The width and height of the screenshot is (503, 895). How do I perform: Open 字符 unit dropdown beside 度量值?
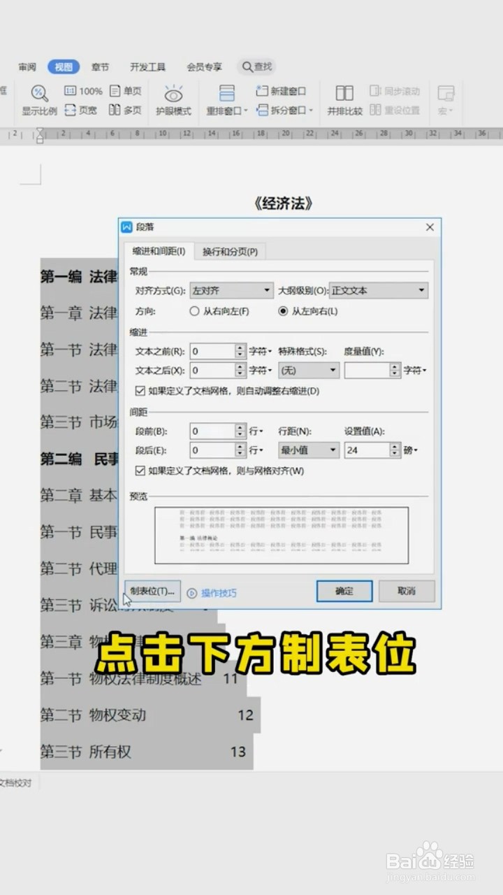coord(415,370)
